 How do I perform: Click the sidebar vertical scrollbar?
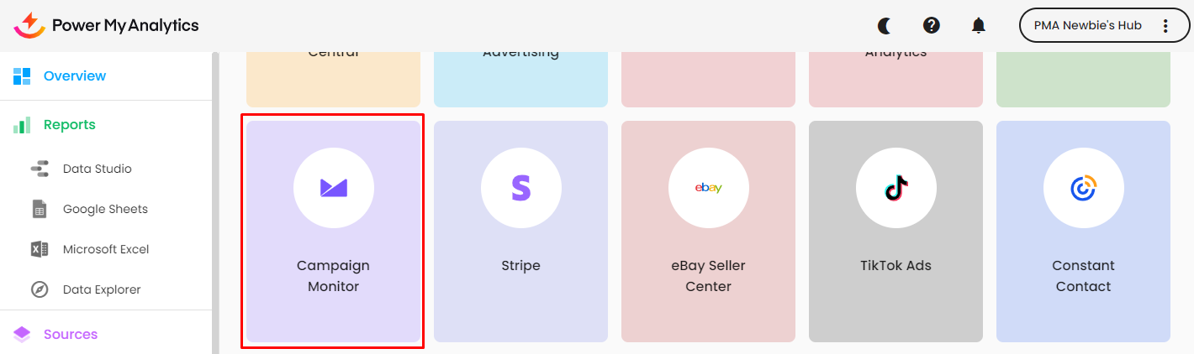coord(214,201)
